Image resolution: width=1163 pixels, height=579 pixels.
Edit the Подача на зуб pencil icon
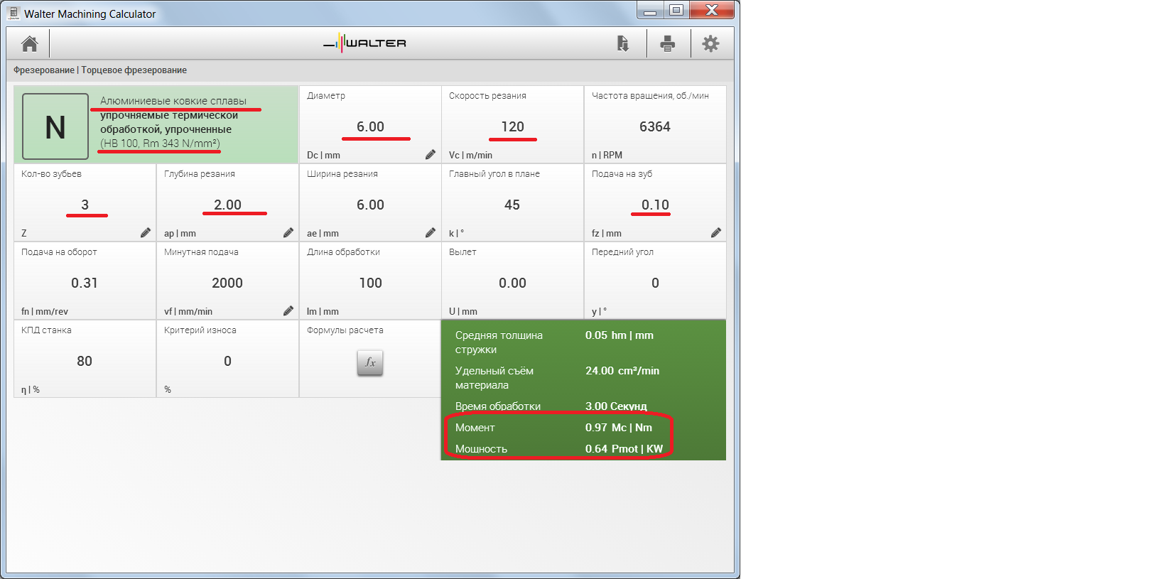coord(716,232)
